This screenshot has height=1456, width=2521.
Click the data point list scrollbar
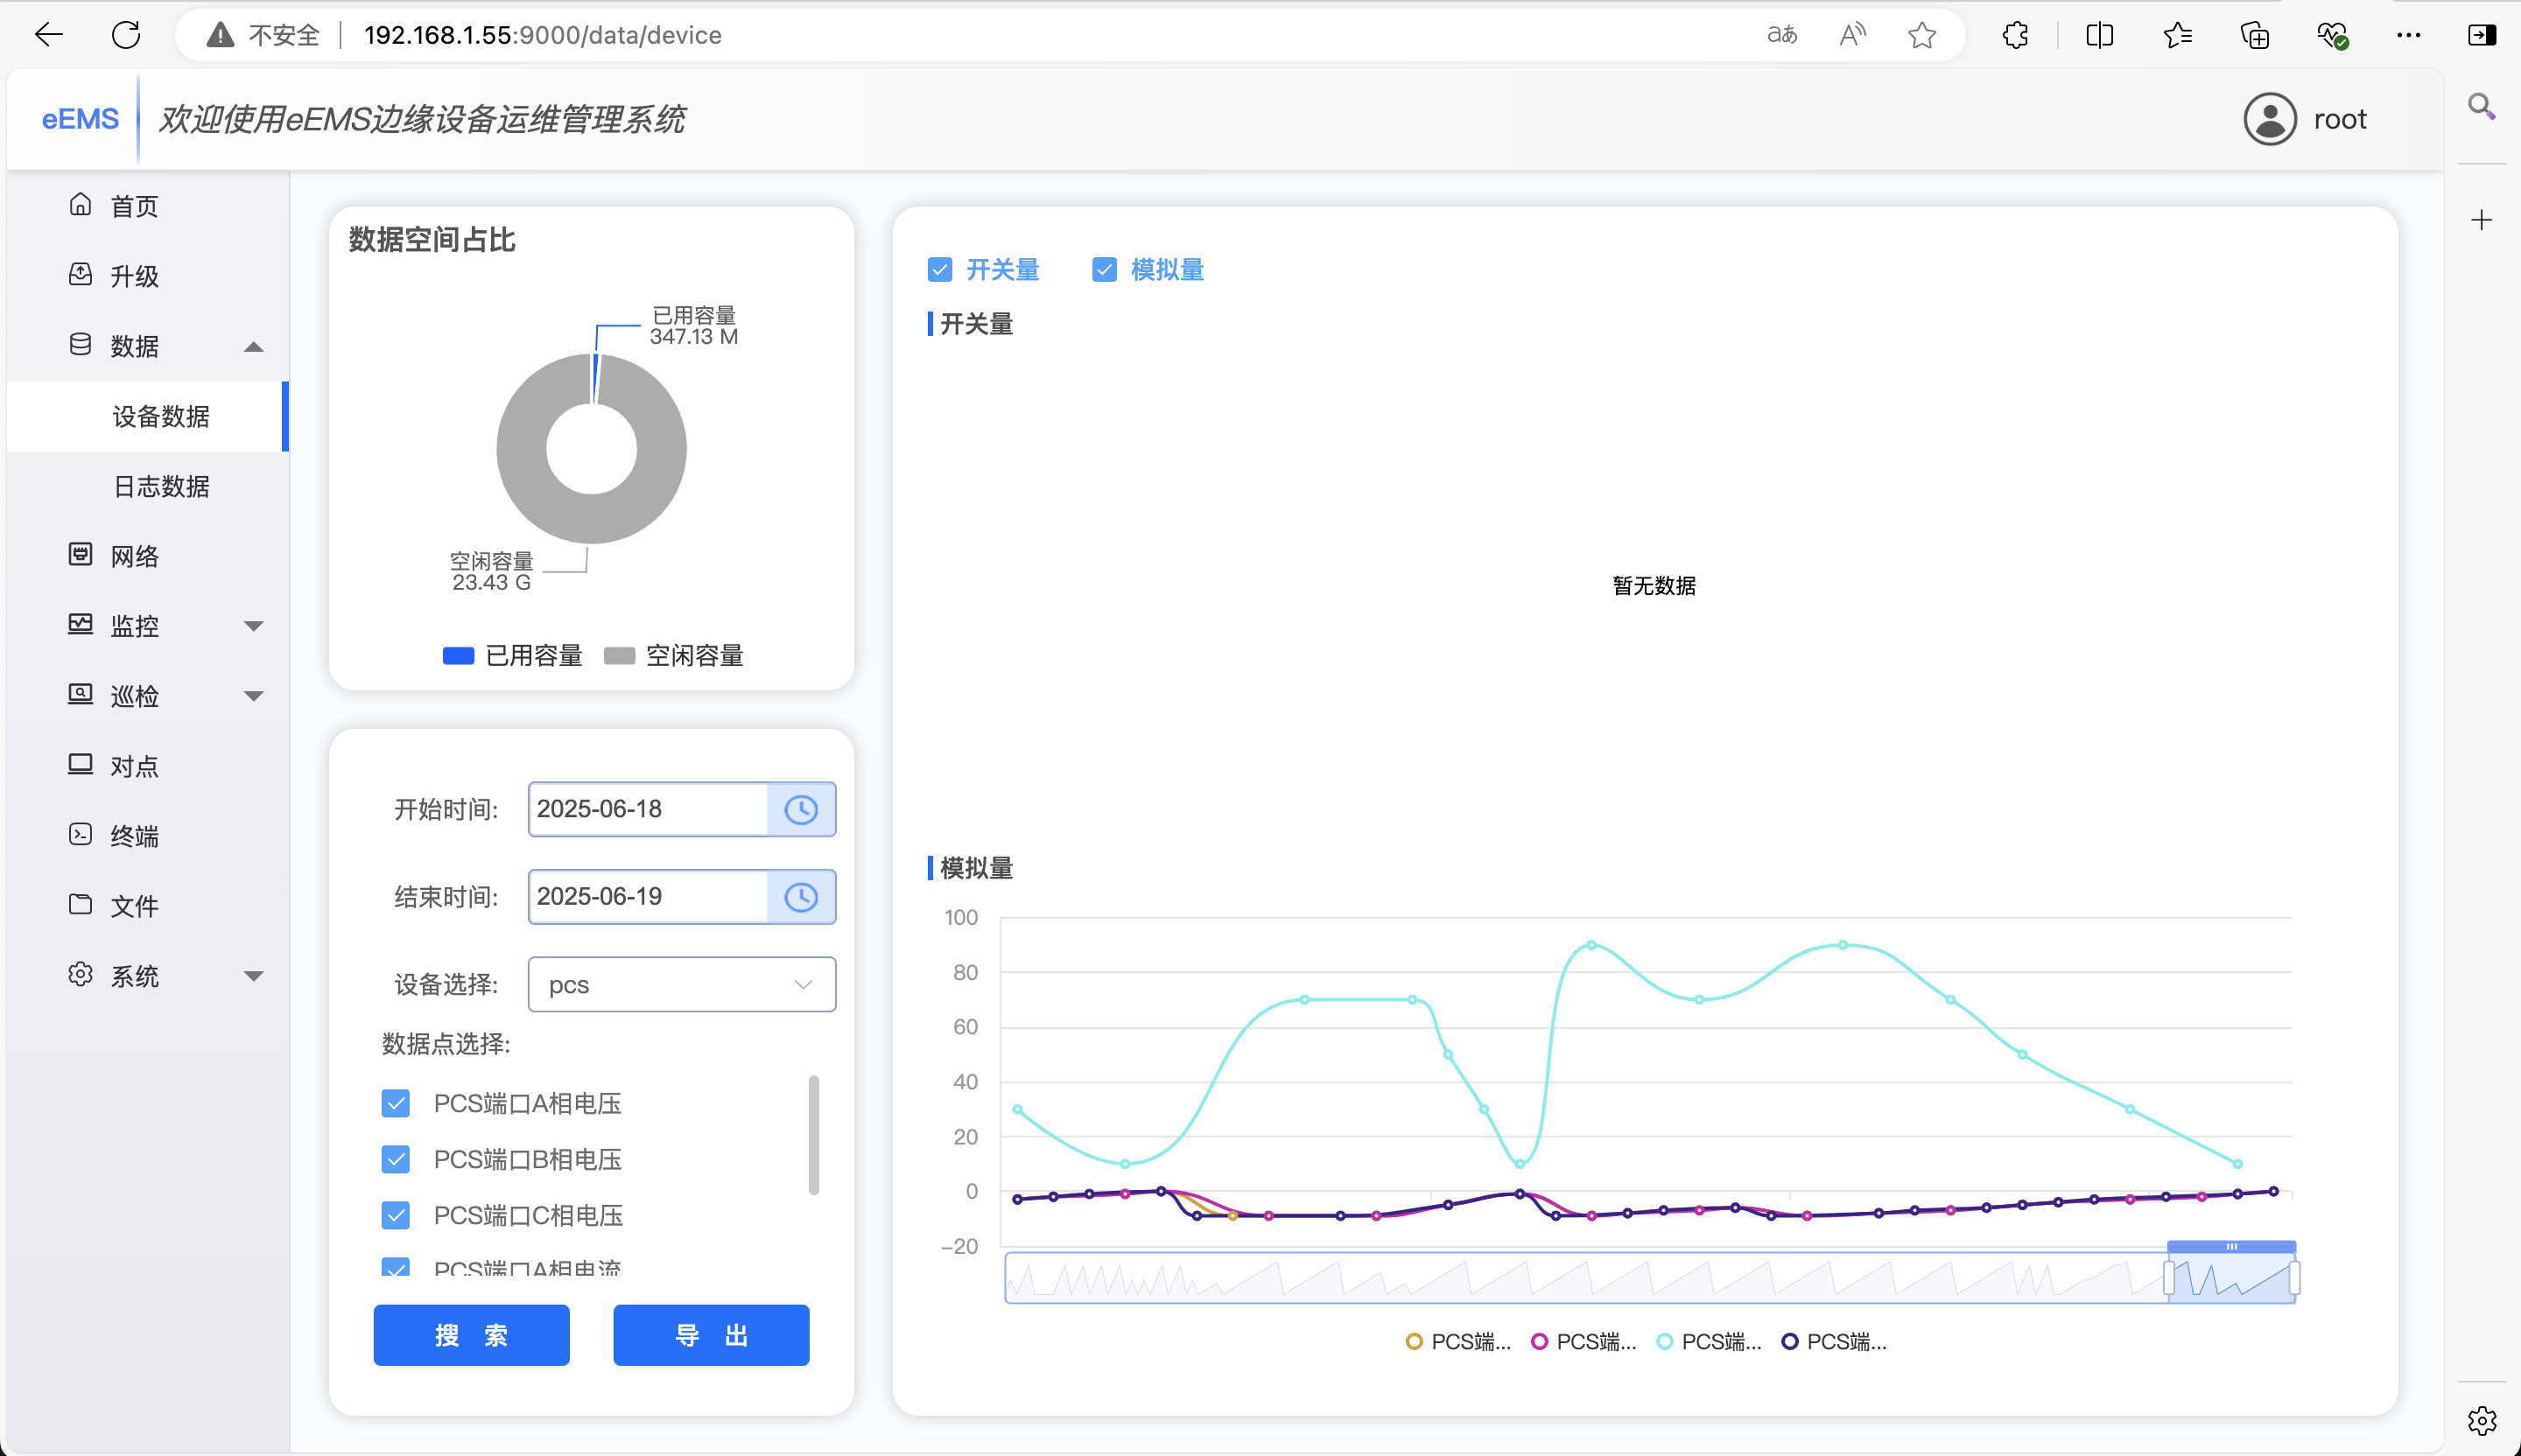[x=813, y=1135]
